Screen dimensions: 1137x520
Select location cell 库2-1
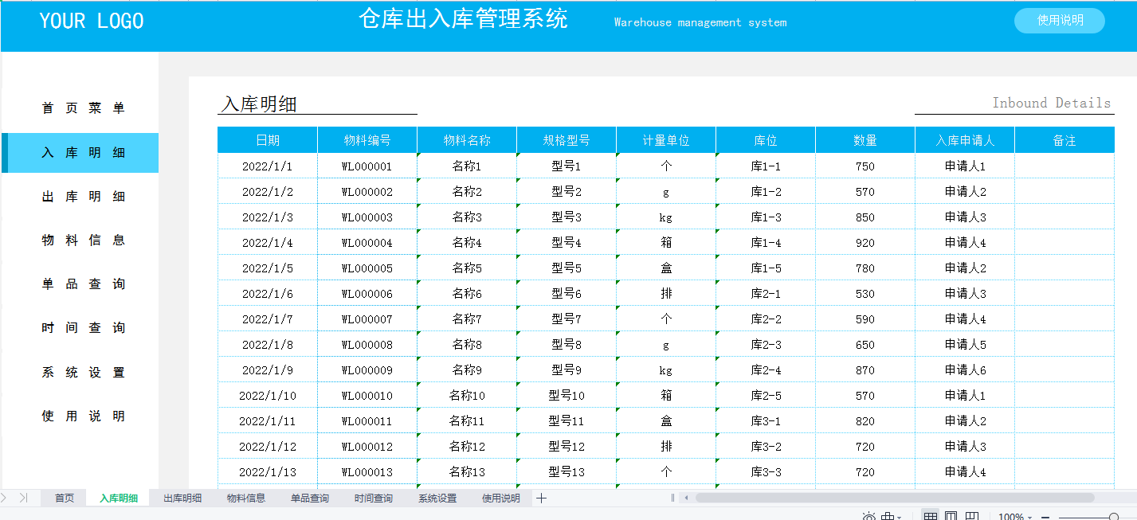click(766, 294)
